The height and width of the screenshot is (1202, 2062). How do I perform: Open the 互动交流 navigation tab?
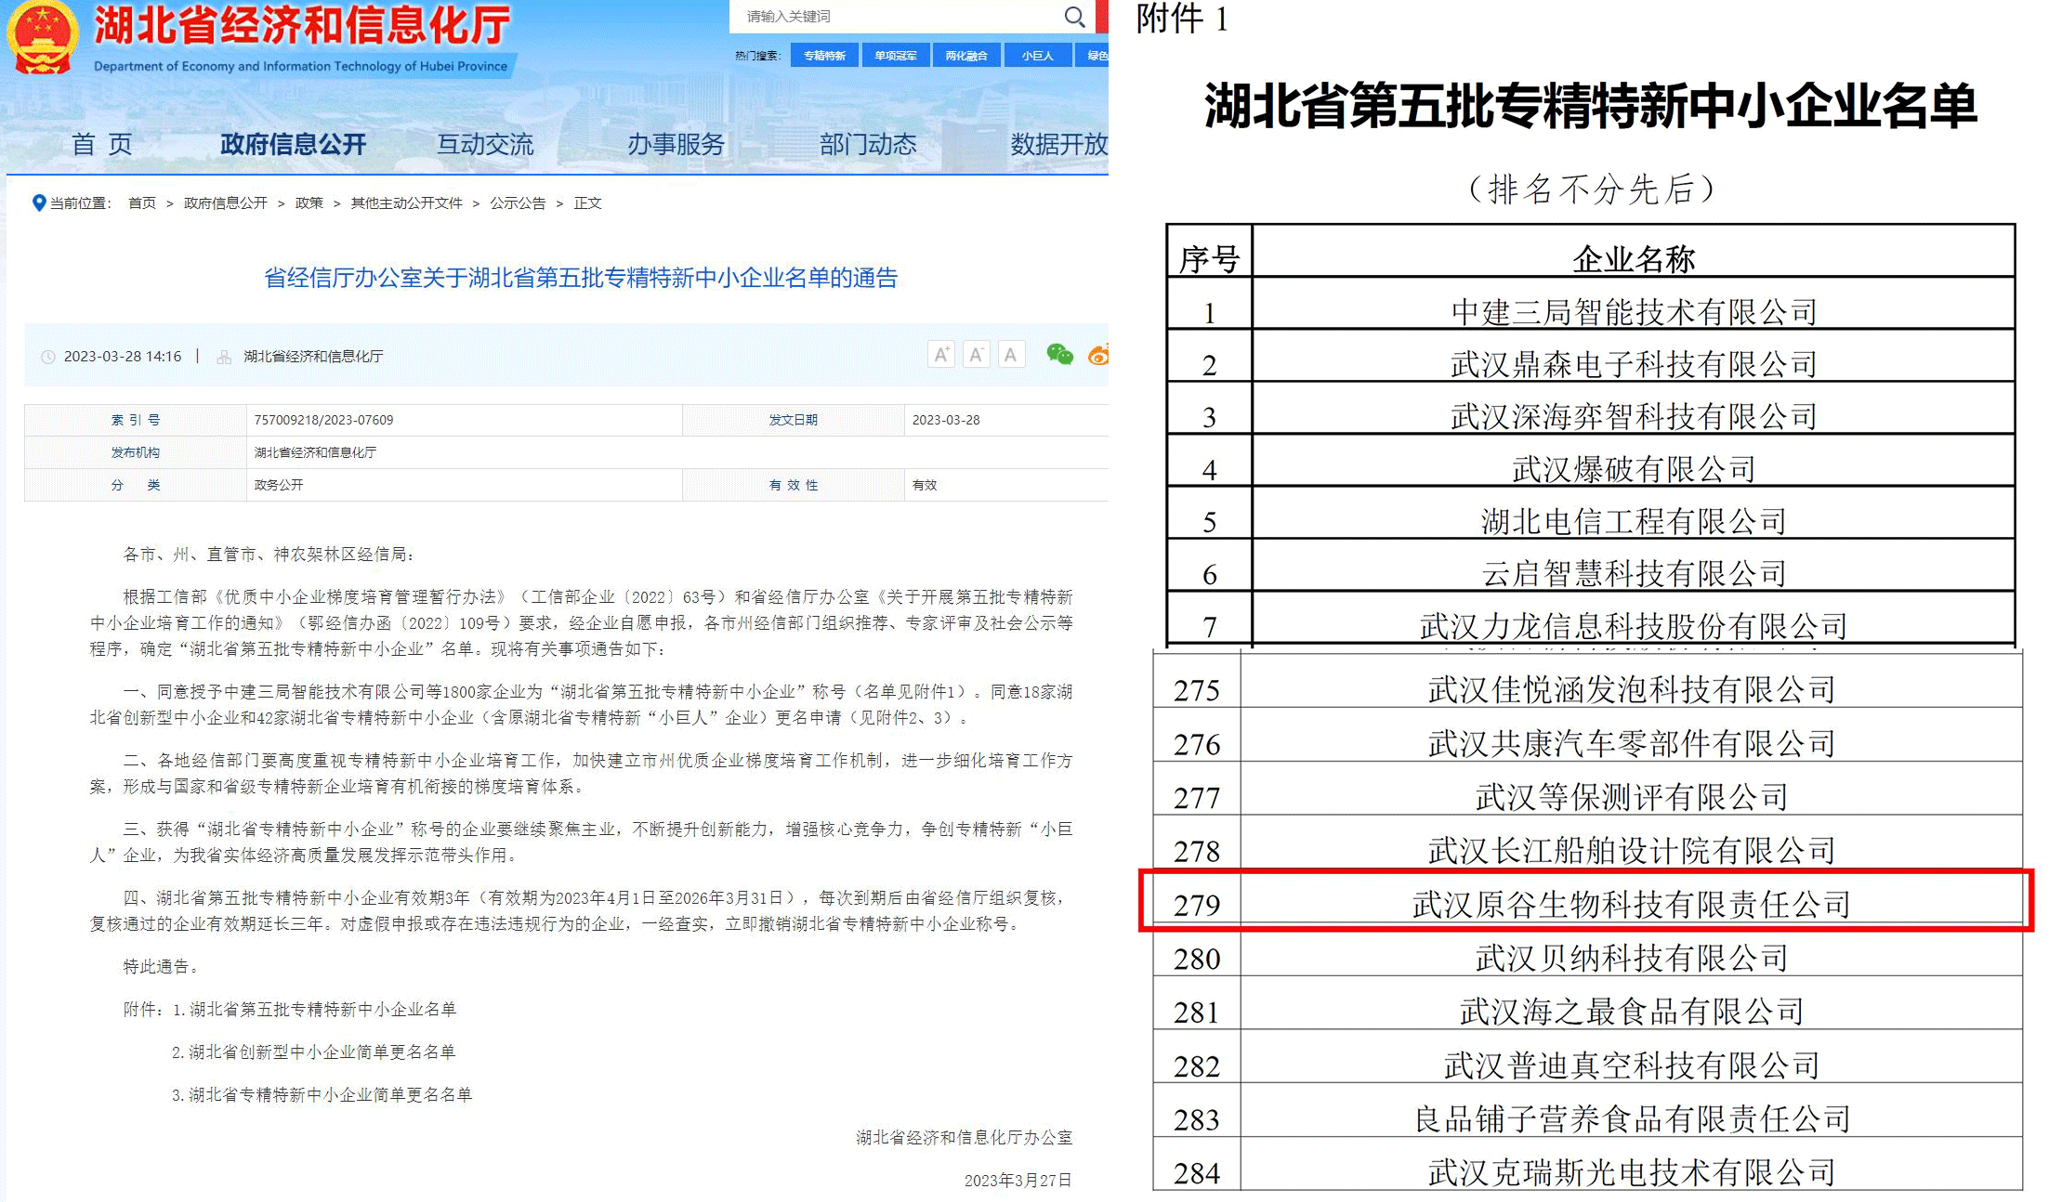pos(485,144)
